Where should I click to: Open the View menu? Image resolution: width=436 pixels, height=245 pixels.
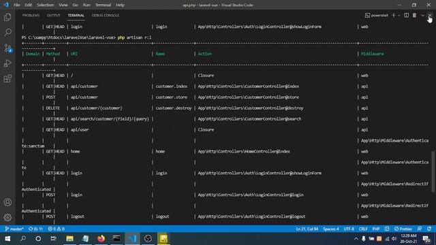coord(63,5)
